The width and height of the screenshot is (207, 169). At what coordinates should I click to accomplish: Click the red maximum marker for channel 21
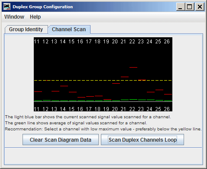tap(125, 77)
